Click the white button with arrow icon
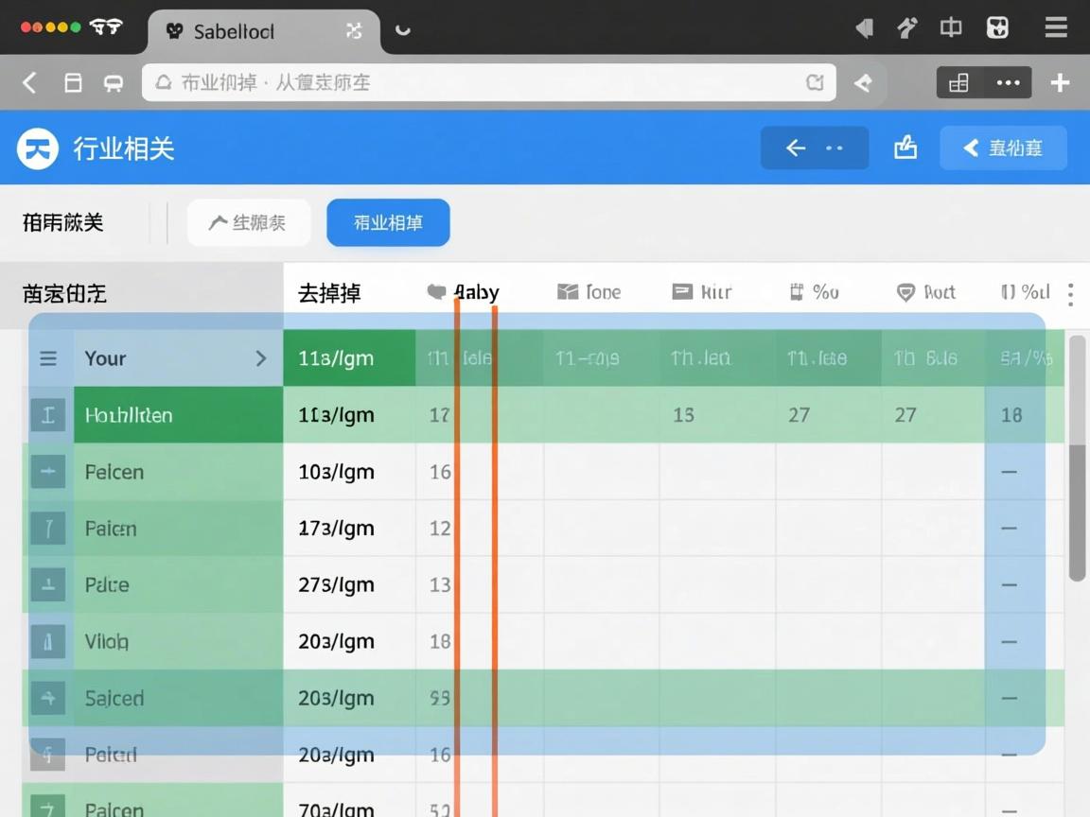 click(249, 223)
